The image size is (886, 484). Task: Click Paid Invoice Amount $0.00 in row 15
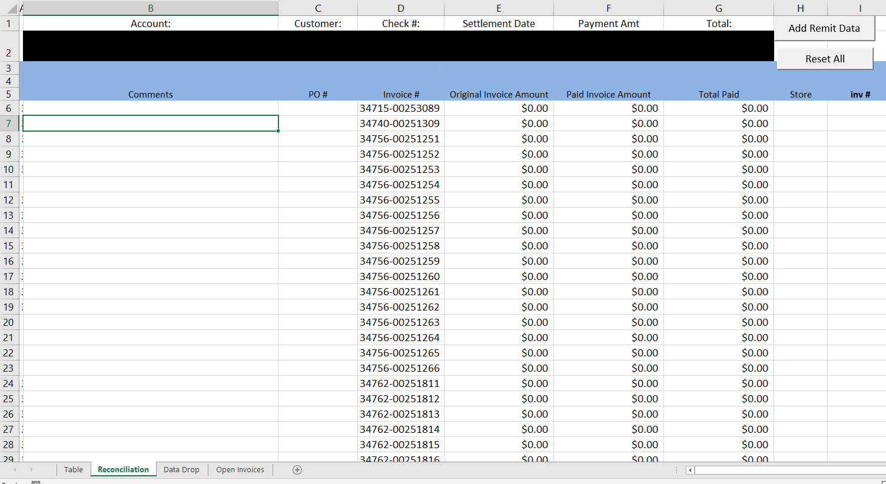coord(609,246)
